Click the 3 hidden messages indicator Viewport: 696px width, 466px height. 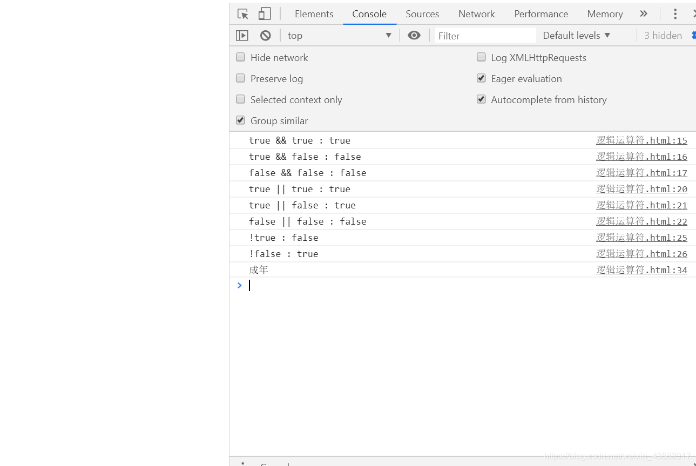tap(663, 36)
